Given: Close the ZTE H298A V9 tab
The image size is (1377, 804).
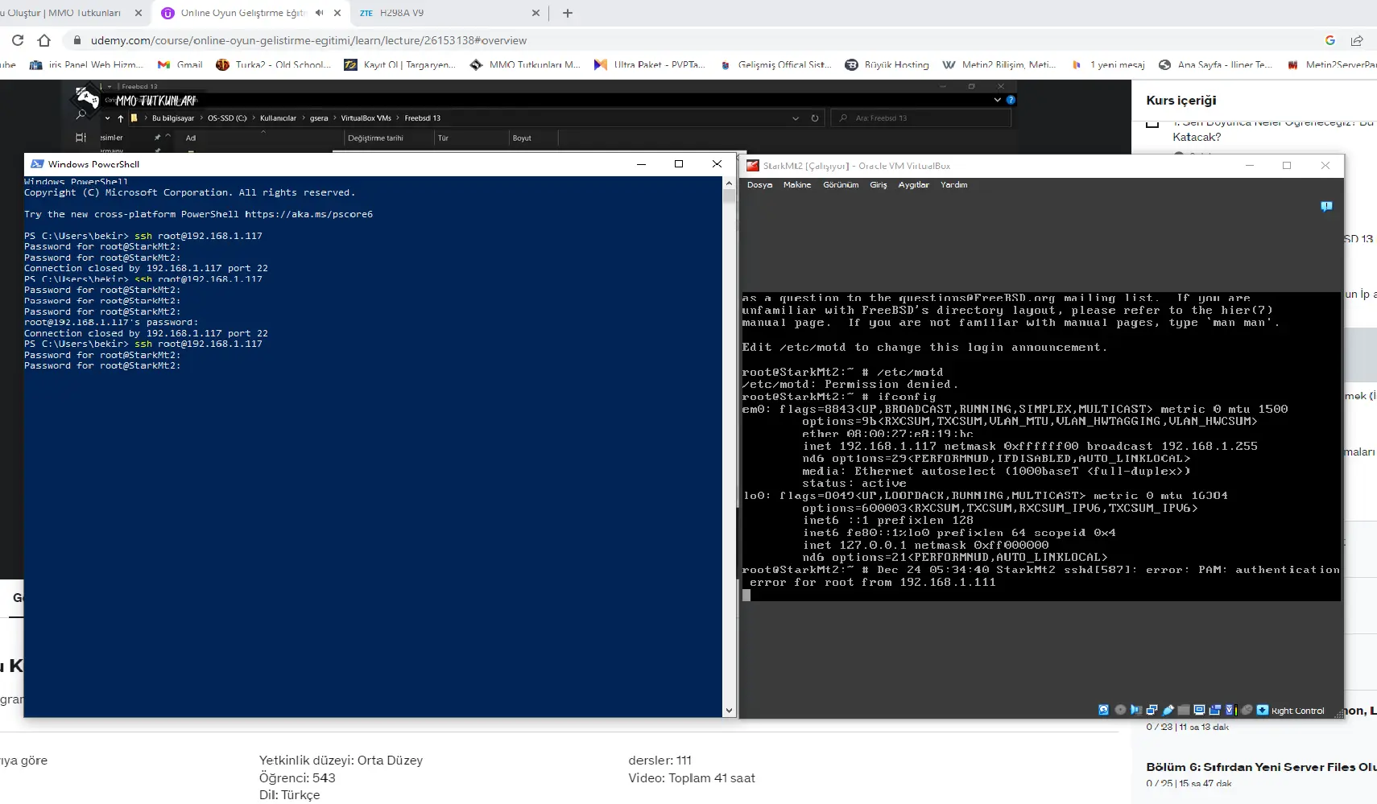Looking at the screenshot, I should pyautogui.click(x=536, y=13).
